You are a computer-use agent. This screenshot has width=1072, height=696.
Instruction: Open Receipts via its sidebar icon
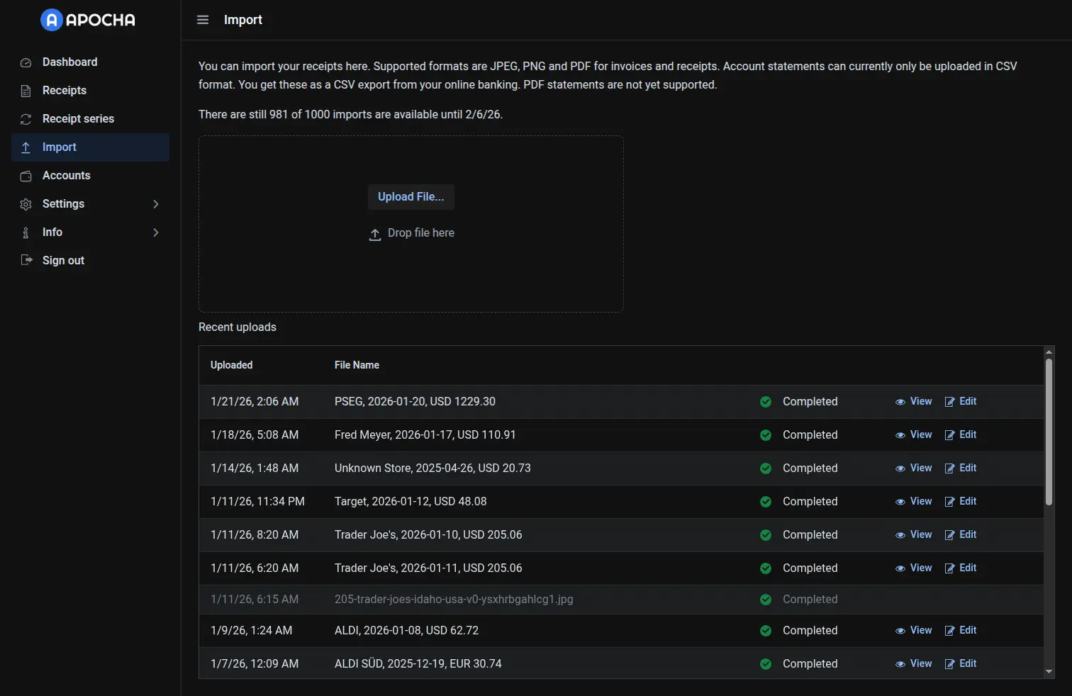26,91
